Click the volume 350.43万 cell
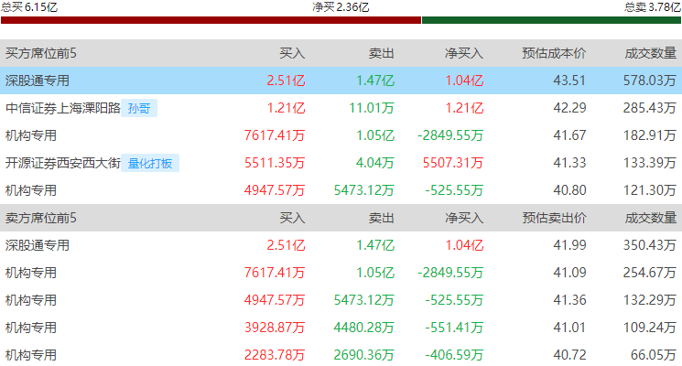 pos(650,245)
